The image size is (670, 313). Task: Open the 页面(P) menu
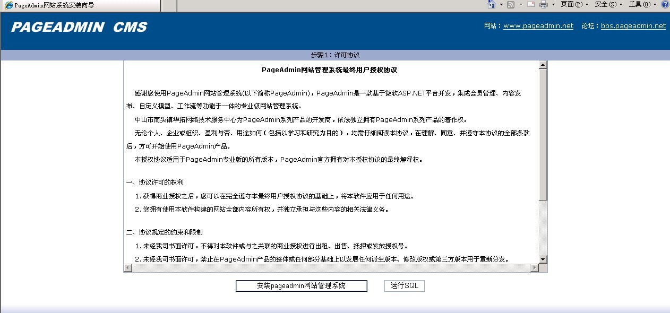pos(571,4)
